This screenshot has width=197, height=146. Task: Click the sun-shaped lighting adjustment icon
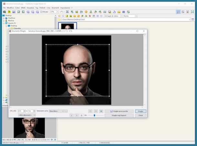tap(86, 12)
